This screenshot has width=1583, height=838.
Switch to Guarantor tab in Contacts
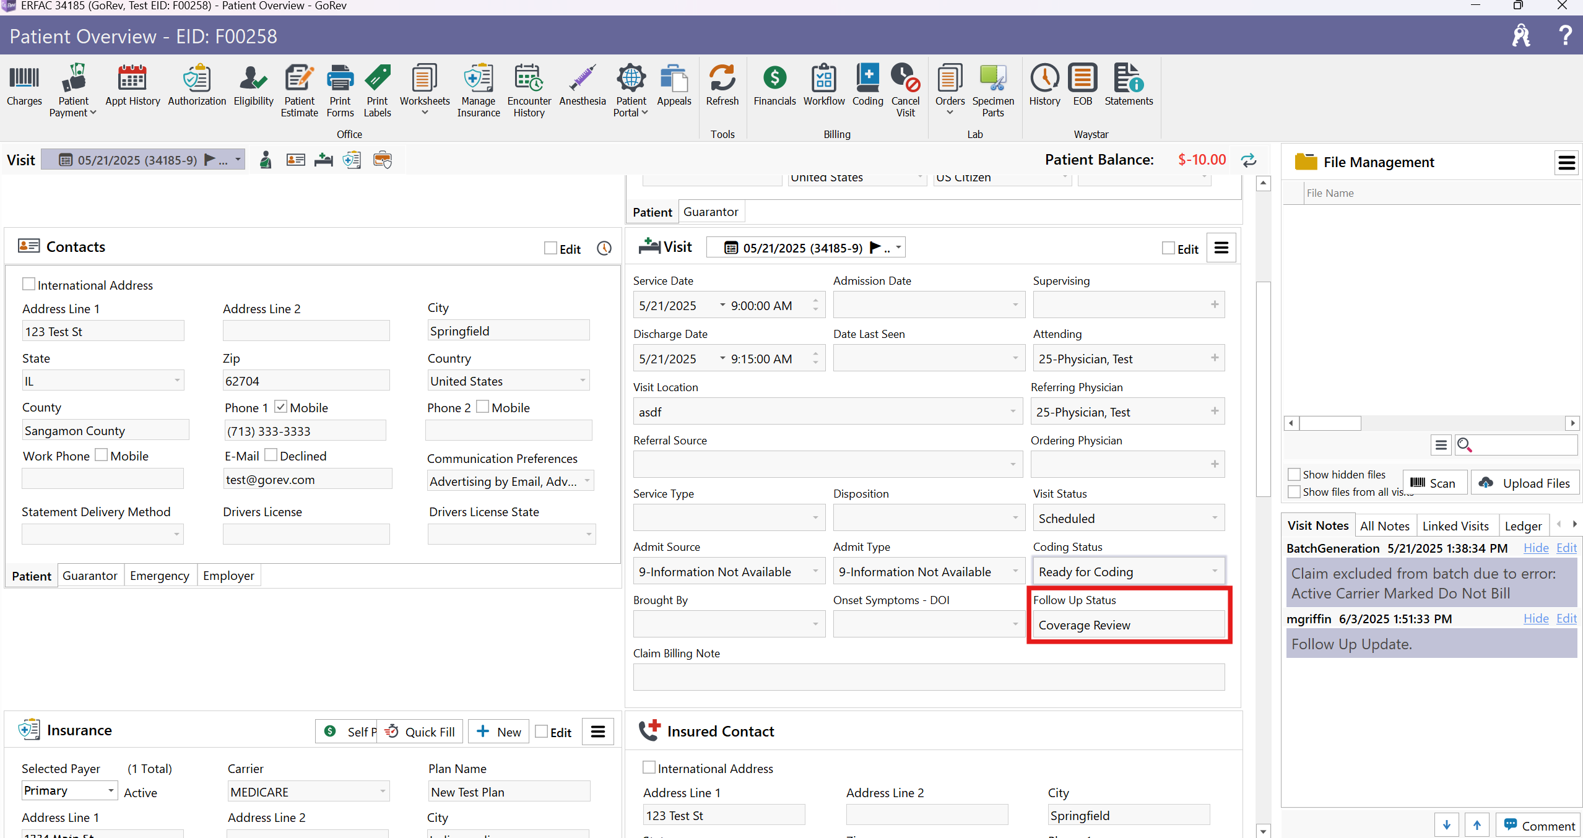coord(90,576)
